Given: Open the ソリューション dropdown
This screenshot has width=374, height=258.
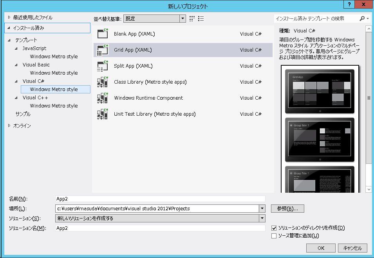Looking at the screenshot, I should tap(262, 219).
